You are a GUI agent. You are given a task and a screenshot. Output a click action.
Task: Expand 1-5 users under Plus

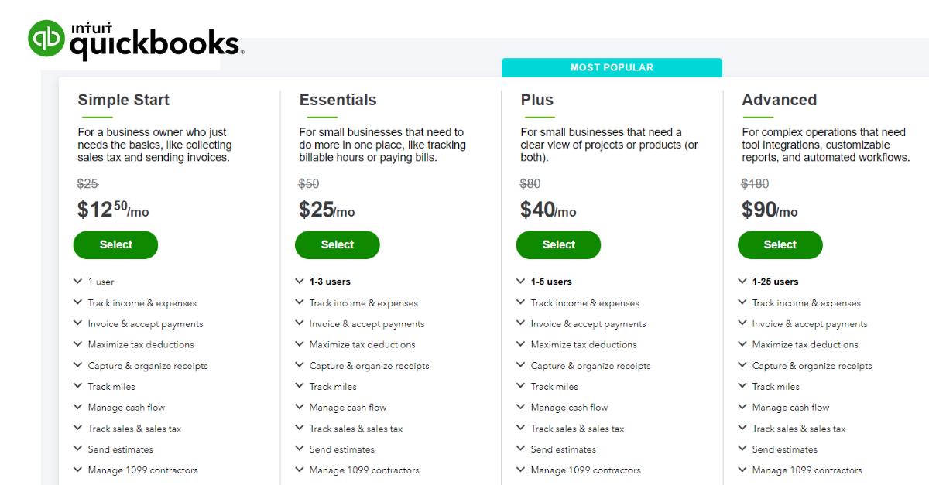pyautogui.click(x=551, y=282)
